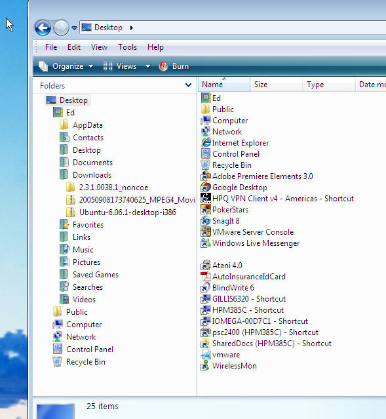Select 2.3.1.0038.1_noncoe folder in tree
The image size is (386, 419).
coord(107,188)
